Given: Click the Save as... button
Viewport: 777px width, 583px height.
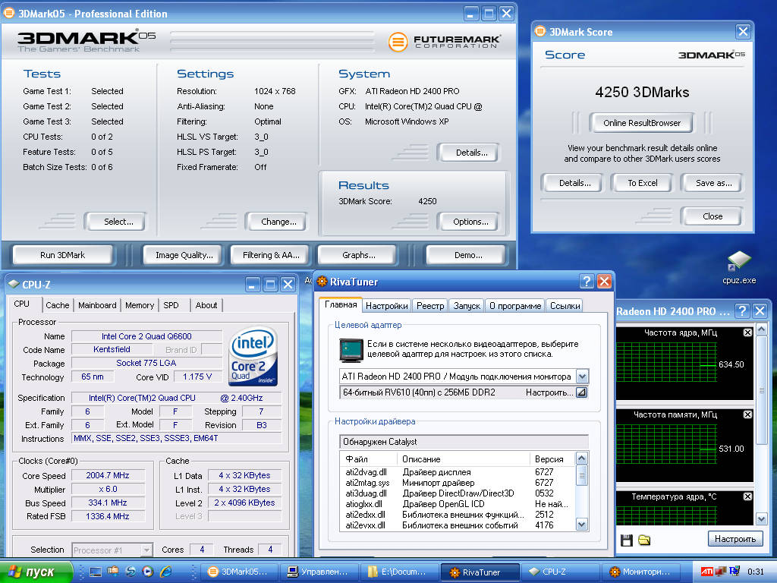Looking at the screenshot, I should point(713,183).
